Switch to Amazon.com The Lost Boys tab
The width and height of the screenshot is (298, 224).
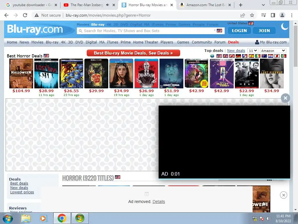205,5
